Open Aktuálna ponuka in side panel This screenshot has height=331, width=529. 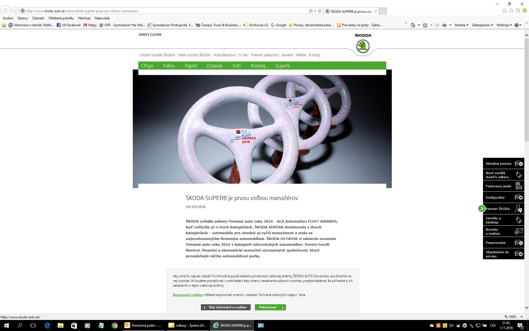click(503, 163)
